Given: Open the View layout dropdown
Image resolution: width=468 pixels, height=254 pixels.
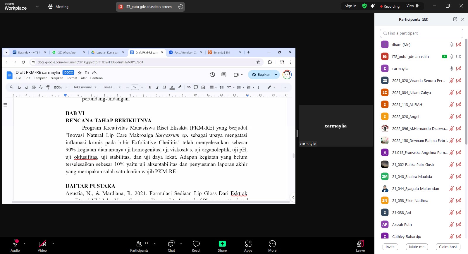Looking at the screenshot, I should tap(412, 6).
